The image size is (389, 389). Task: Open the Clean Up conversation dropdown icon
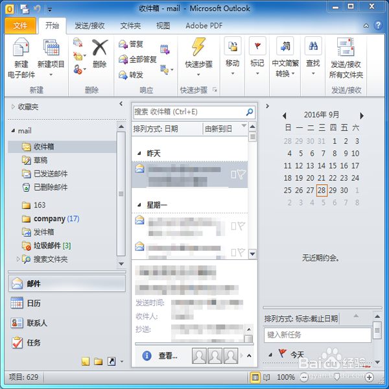click(x=80, y=56)
